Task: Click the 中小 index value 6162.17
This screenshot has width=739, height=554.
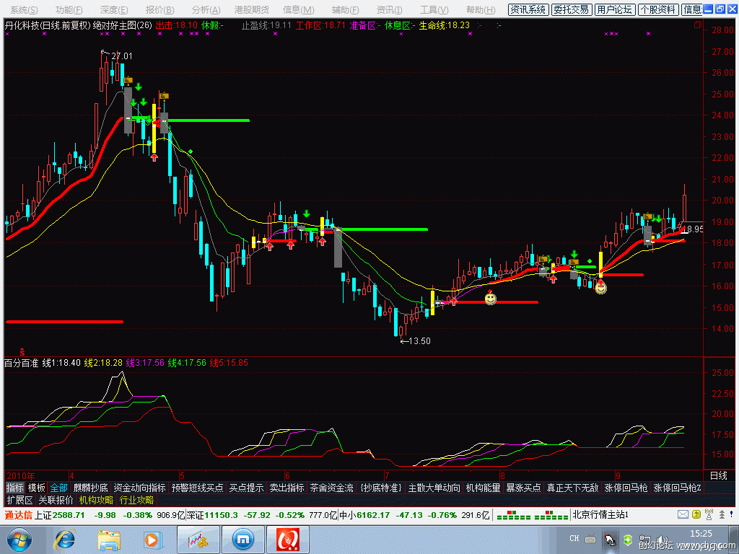Action: point(373,515)
